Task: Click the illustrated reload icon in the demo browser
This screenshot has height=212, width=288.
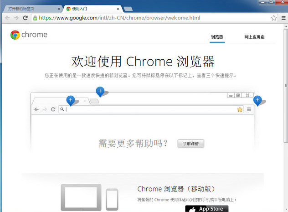Action: pyautogui.click(x=53, y=109)
